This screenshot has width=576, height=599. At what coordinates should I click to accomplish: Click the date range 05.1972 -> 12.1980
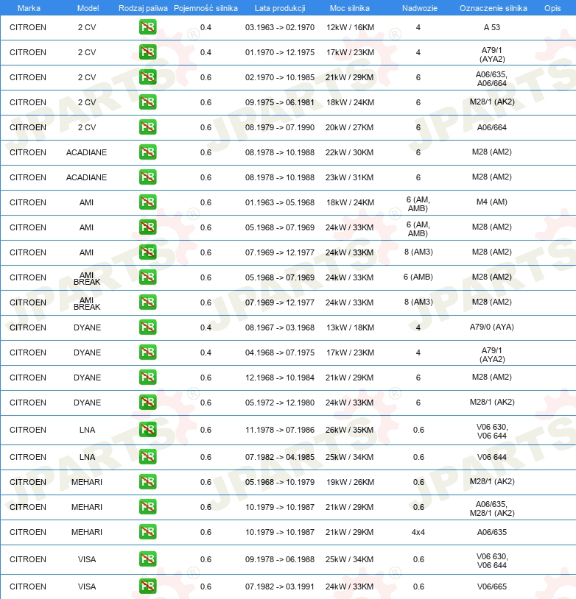click(x=280, y=403)
